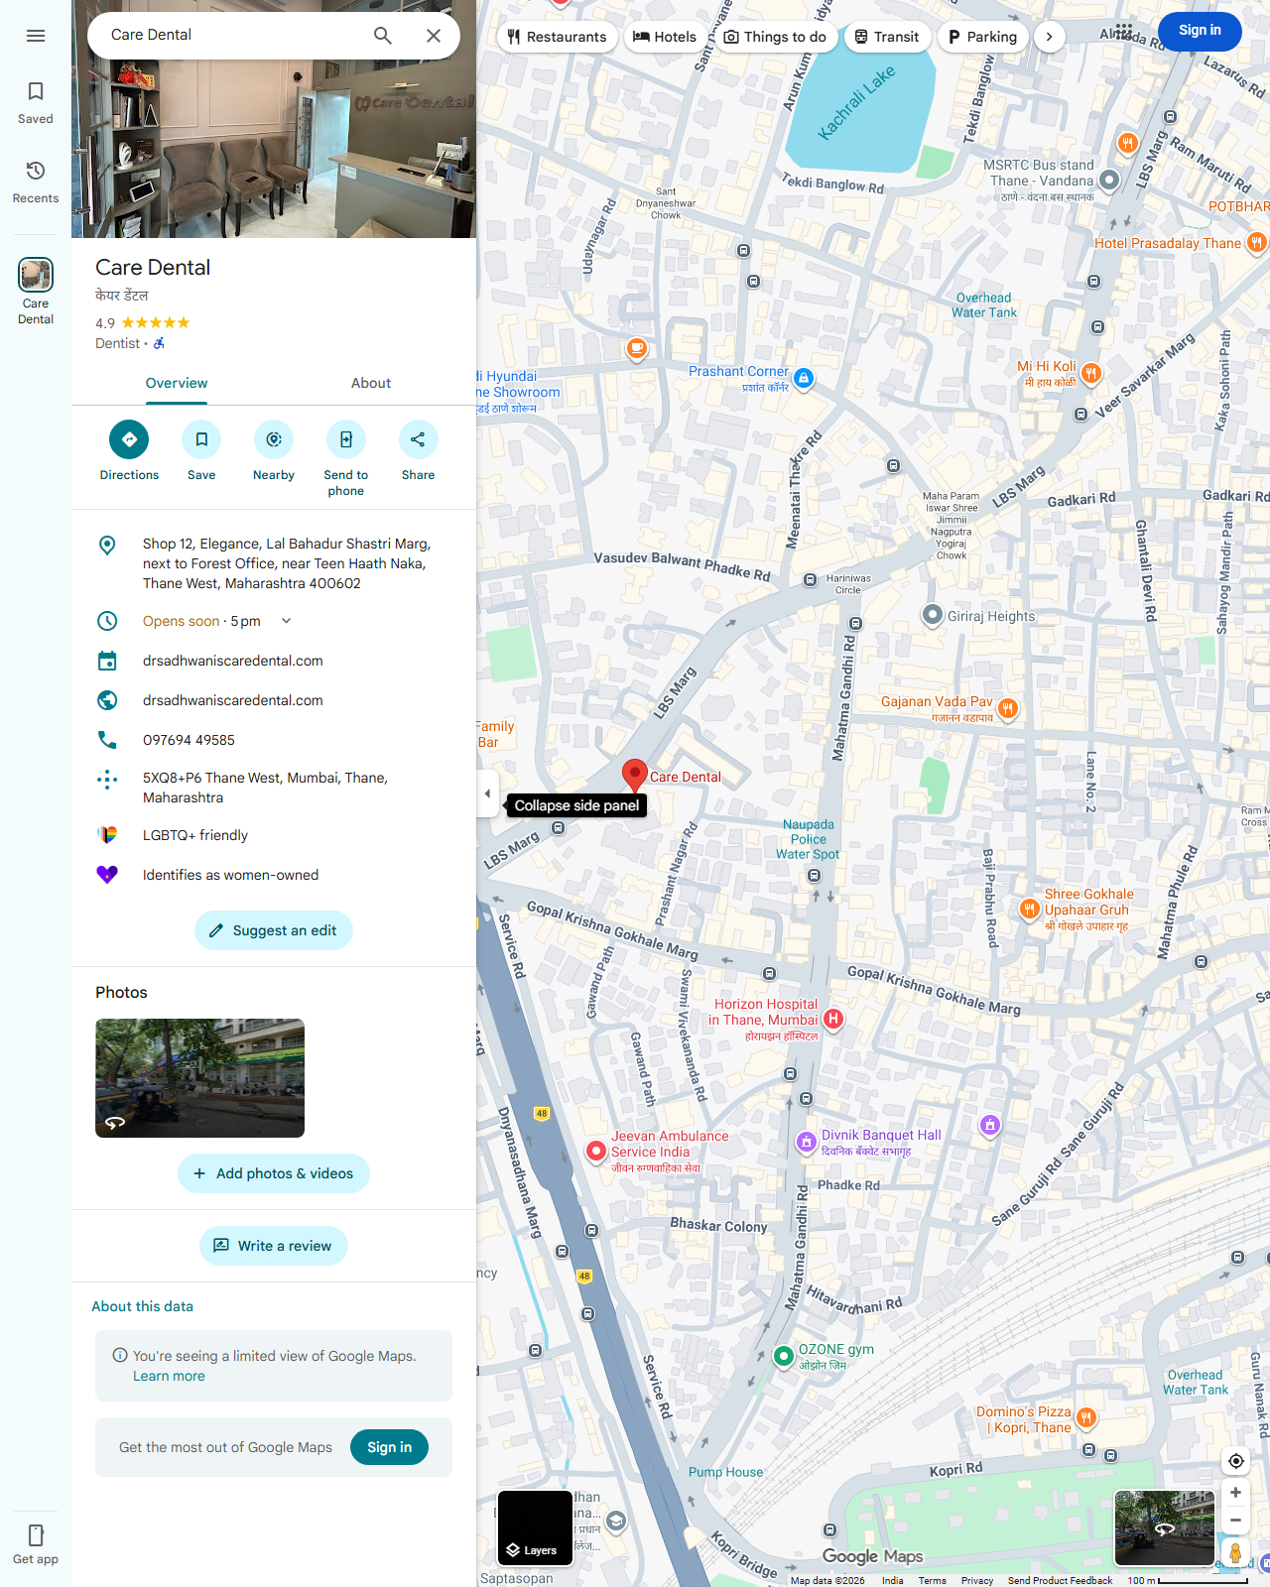Open appointment link beside the calendar icon
Screen dimensions: 1270x1587
point(274,661)
